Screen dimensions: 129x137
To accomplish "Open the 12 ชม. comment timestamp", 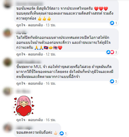I will tap(51, 54).
